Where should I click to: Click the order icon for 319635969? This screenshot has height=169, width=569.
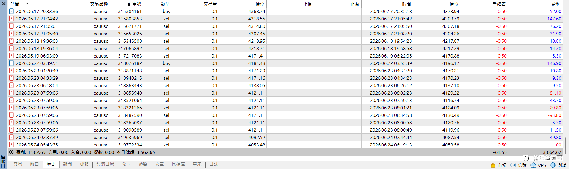[x=11, y=137]
